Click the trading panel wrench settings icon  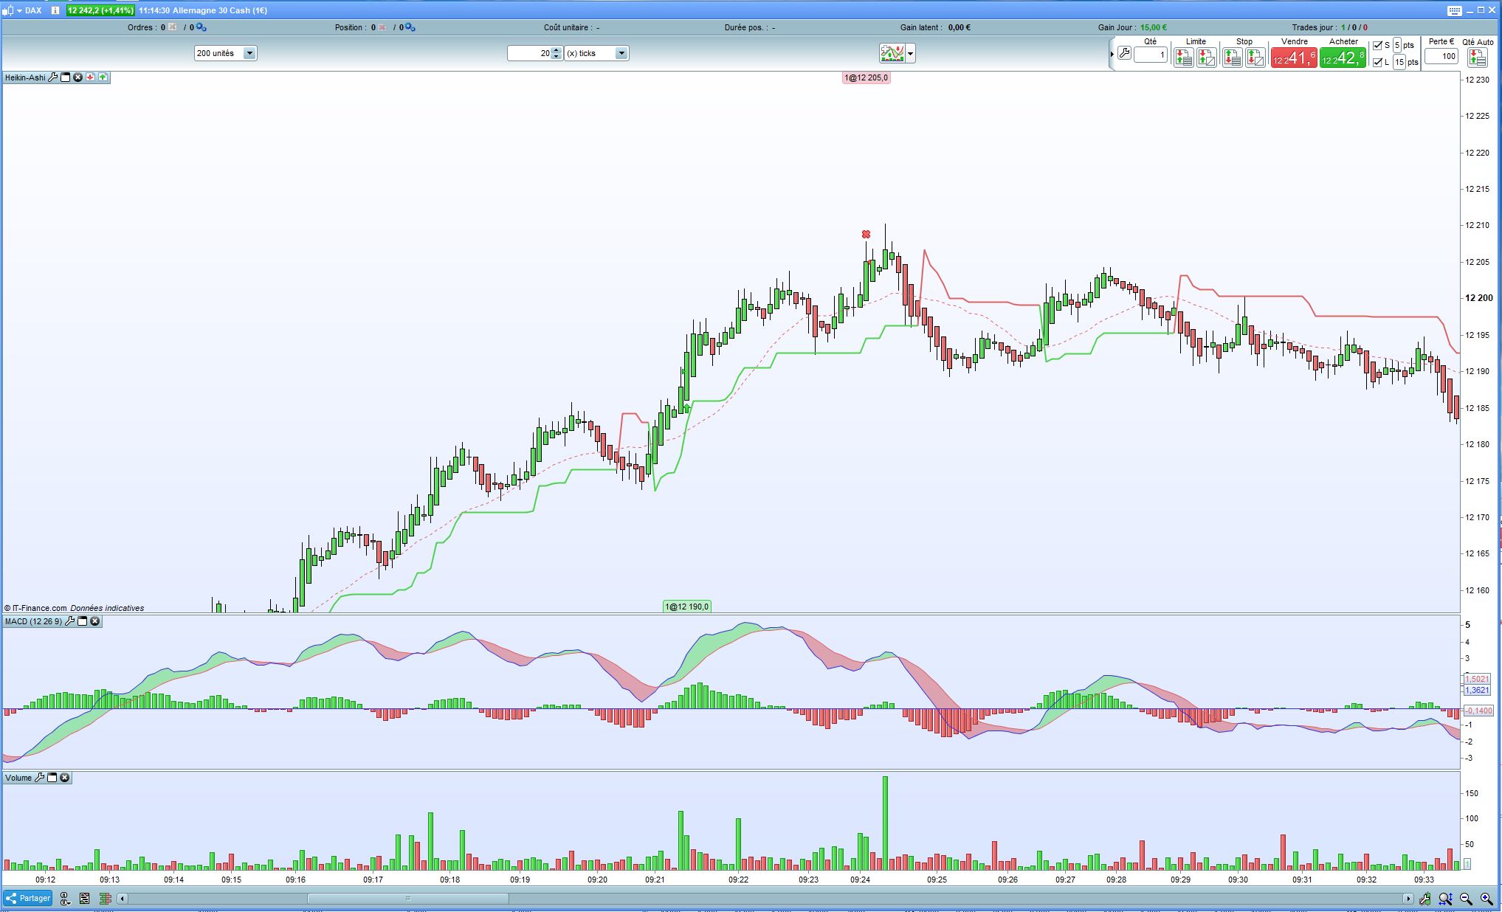1124,53
